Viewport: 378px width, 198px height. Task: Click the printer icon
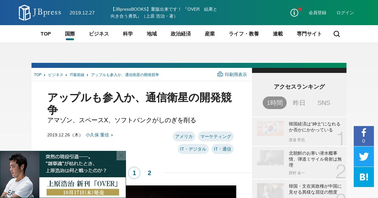click(x=220, y=74)
